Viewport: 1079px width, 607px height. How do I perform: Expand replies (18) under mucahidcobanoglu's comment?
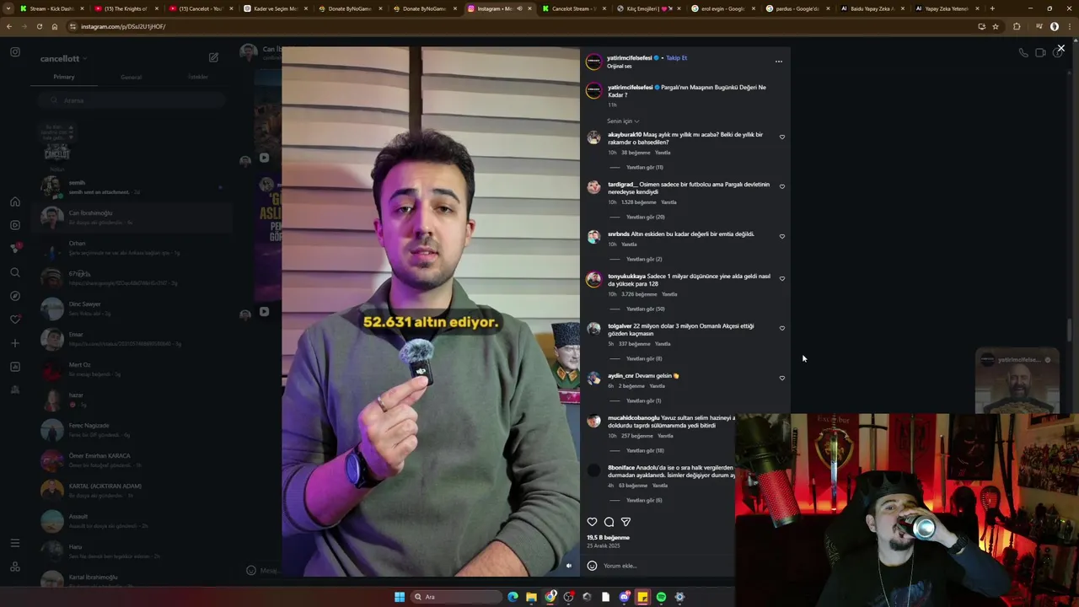coord(645,450)
